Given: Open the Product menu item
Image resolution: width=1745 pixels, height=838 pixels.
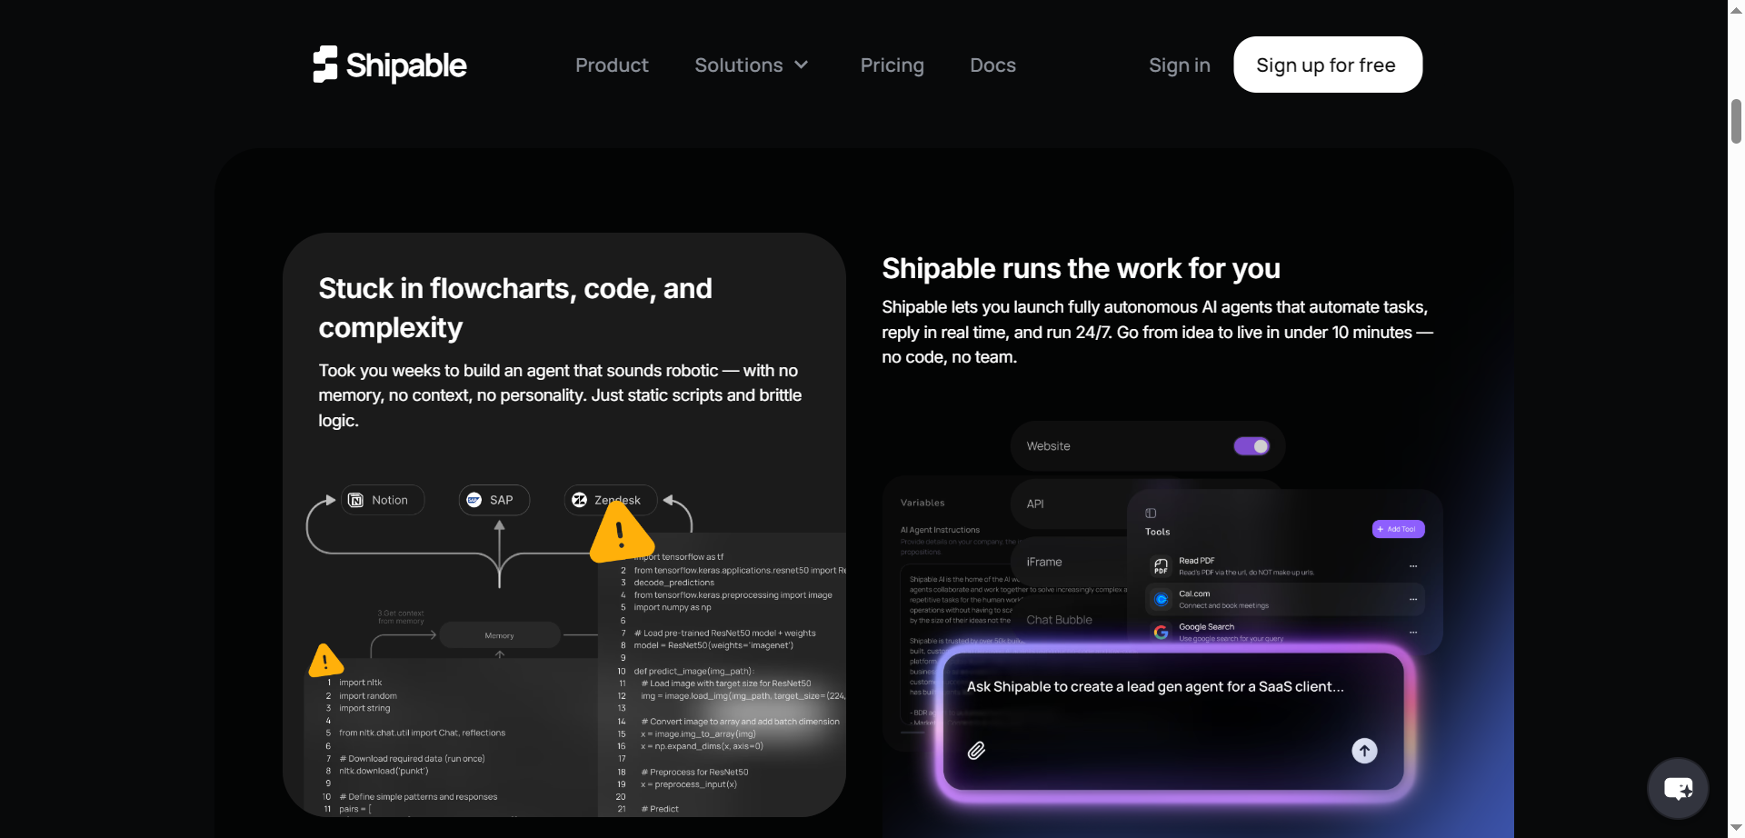Looking at the screenshot, I should pos(612,65).
